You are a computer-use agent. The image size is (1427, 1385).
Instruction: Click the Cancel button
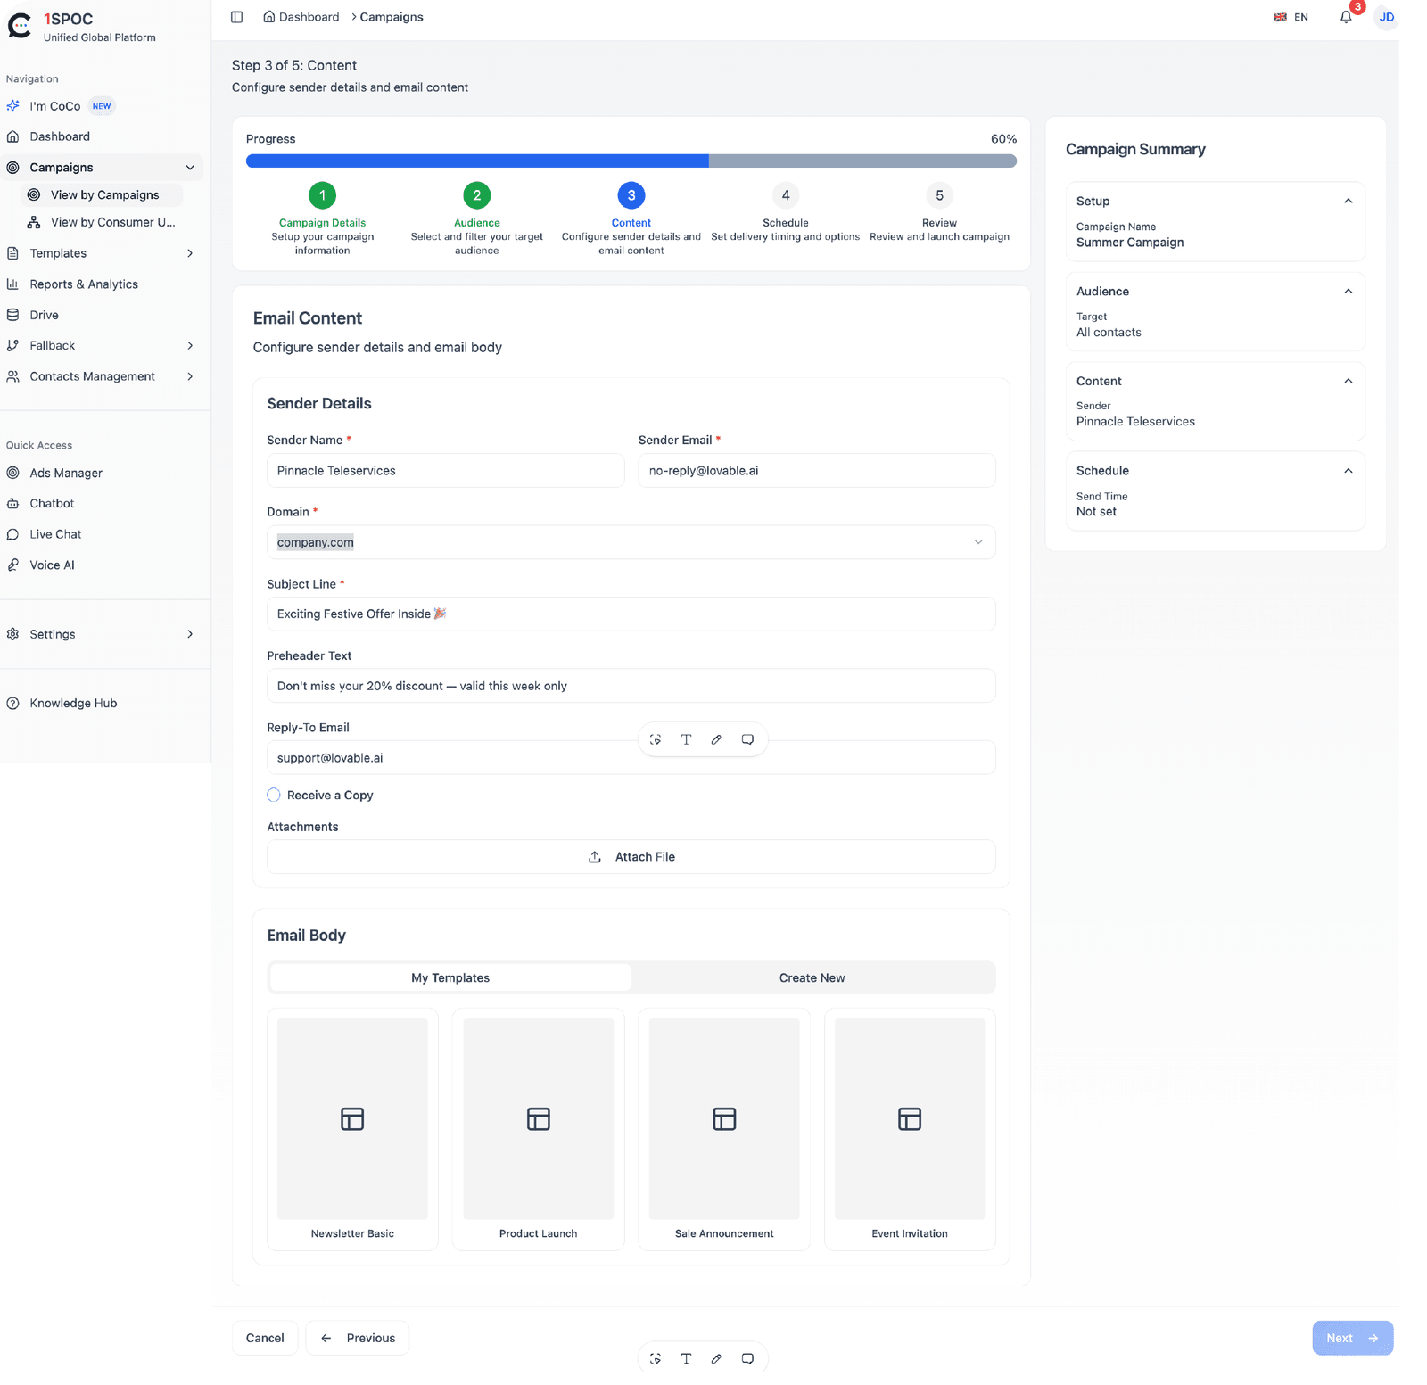265,1338
